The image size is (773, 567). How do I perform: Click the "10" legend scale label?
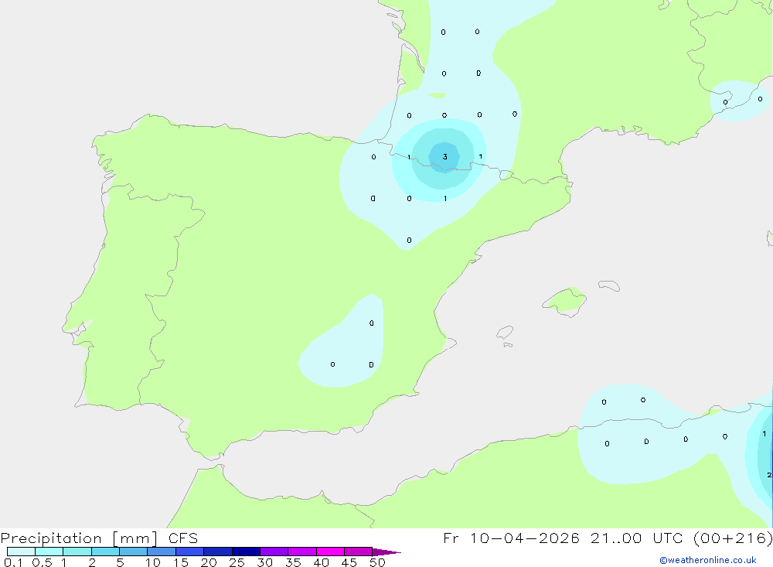pos(153,562)
